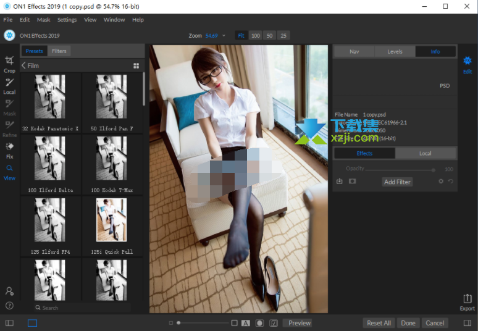Select the 125i Quick Pull preset thumbnail
The image size is (478, 331).
click(x=112, y=220)
